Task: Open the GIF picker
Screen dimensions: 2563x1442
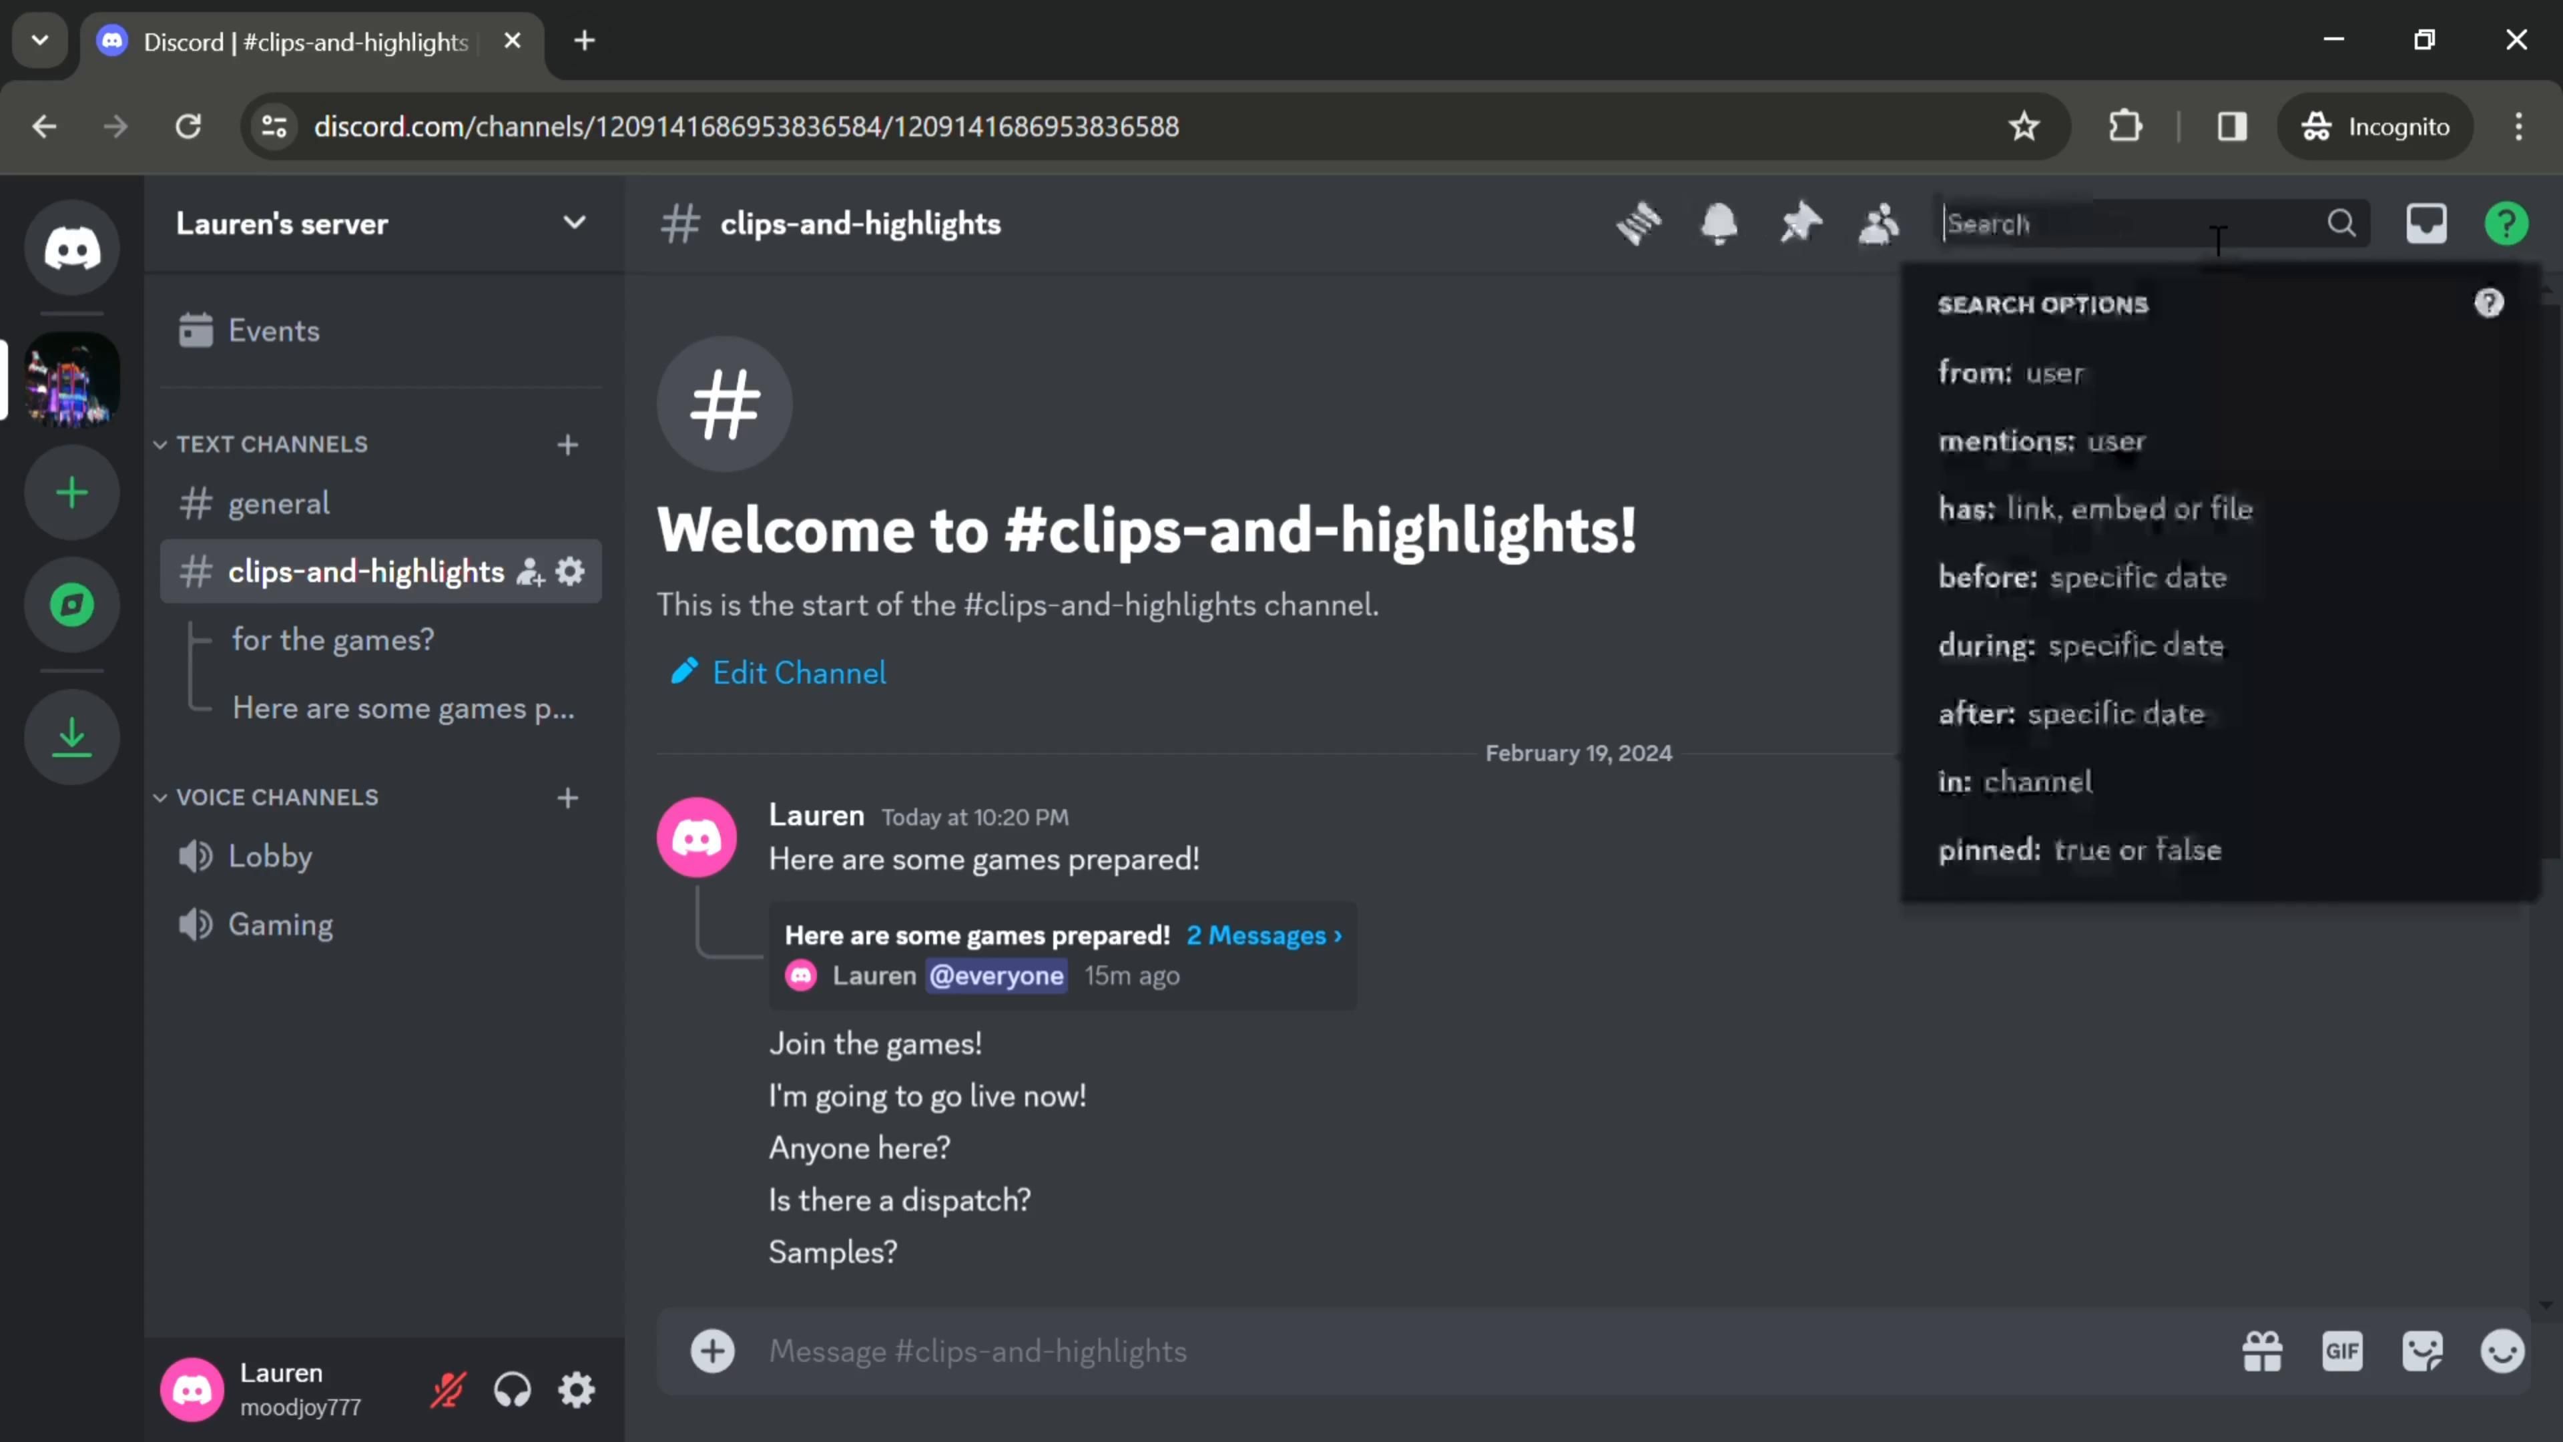Action: (2342, 1351)
